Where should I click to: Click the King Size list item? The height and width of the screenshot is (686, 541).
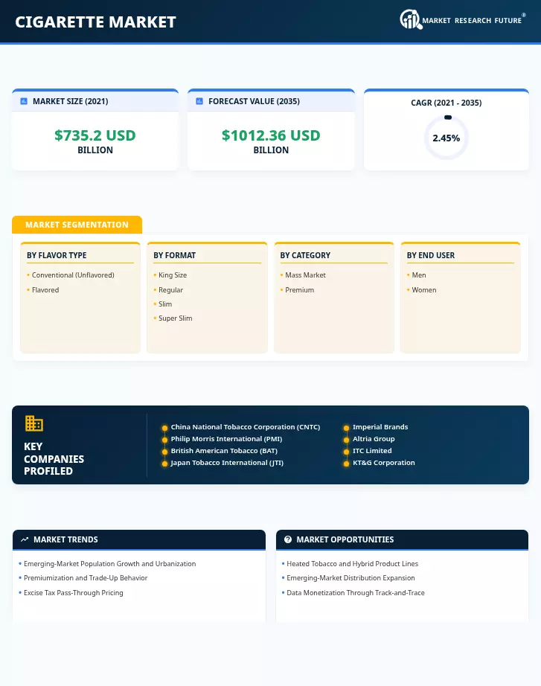click(x=173, y=275)
